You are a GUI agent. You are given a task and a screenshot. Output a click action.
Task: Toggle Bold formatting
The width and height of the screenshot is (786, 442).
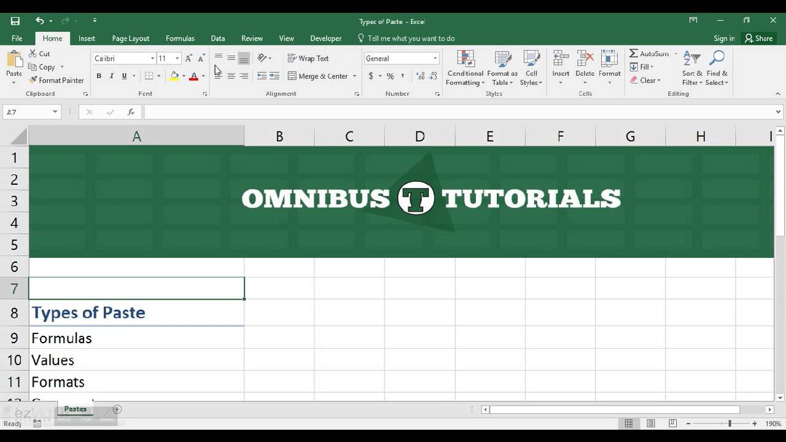(98, 76)
